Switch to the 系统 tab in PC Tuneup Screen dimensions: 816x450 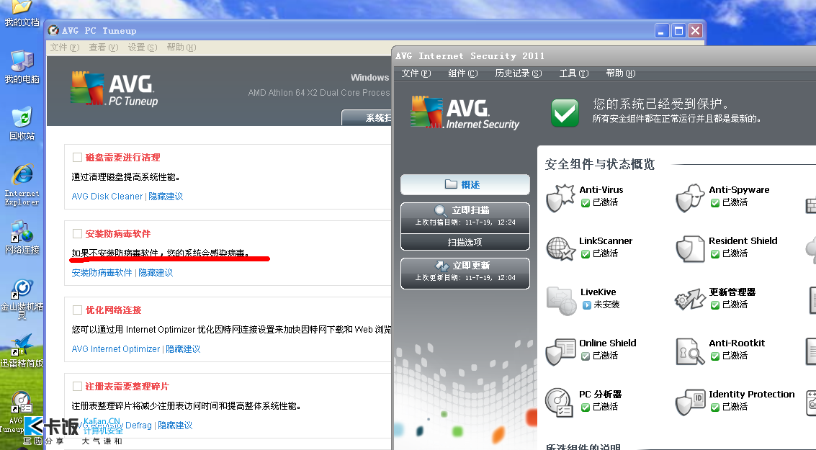pyautogui.click(x=367, y=117)
